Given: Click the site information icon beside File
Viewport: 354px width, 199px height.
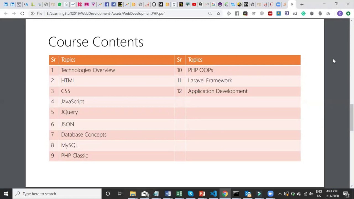Looking at the screenshot, I should 32,13.
